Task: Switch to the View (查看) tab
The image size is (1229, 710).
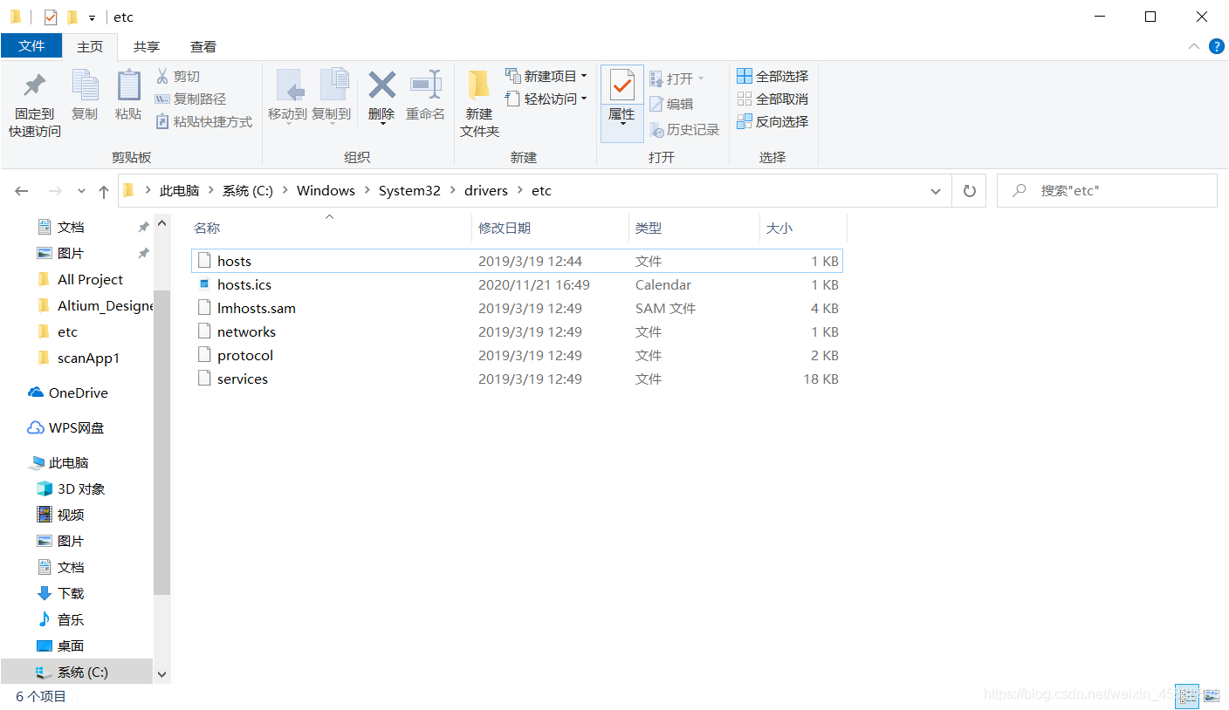Action: (x=203, y=47)
